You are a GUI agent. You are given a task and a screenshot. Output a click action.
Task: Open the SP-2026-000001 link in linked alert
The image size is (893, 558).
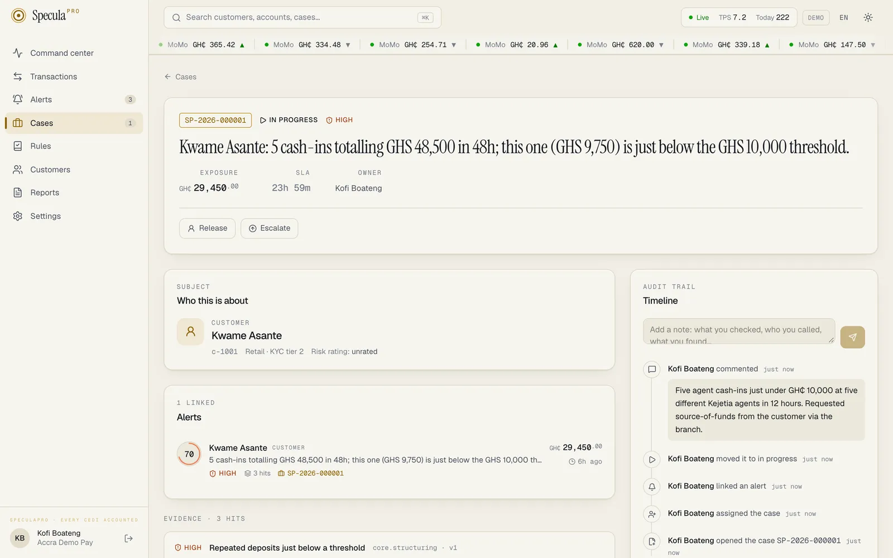pyautogui.click(x=311, y=473)
